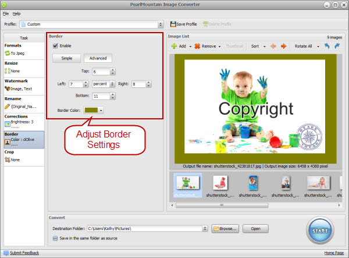The width and height of the screenshot is (349, 258).
Task: Enable Save in the same folder as source
Action: pyautogui.click(x=56, y=239)
